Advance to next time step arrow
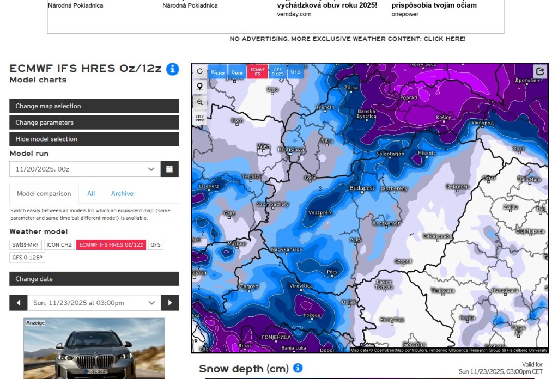Viewport: 558px width, 379px height. pyautogui.click(x=170, y=303)
